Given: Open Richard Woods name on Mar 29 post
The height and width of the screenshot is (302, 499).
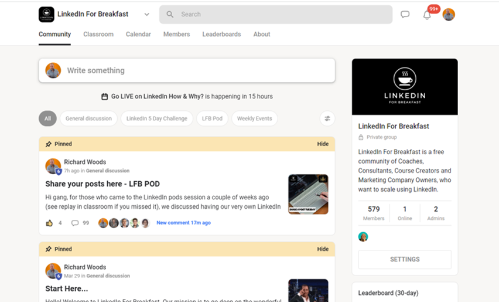Looking at the screenshot, I should tap(85, 267).
